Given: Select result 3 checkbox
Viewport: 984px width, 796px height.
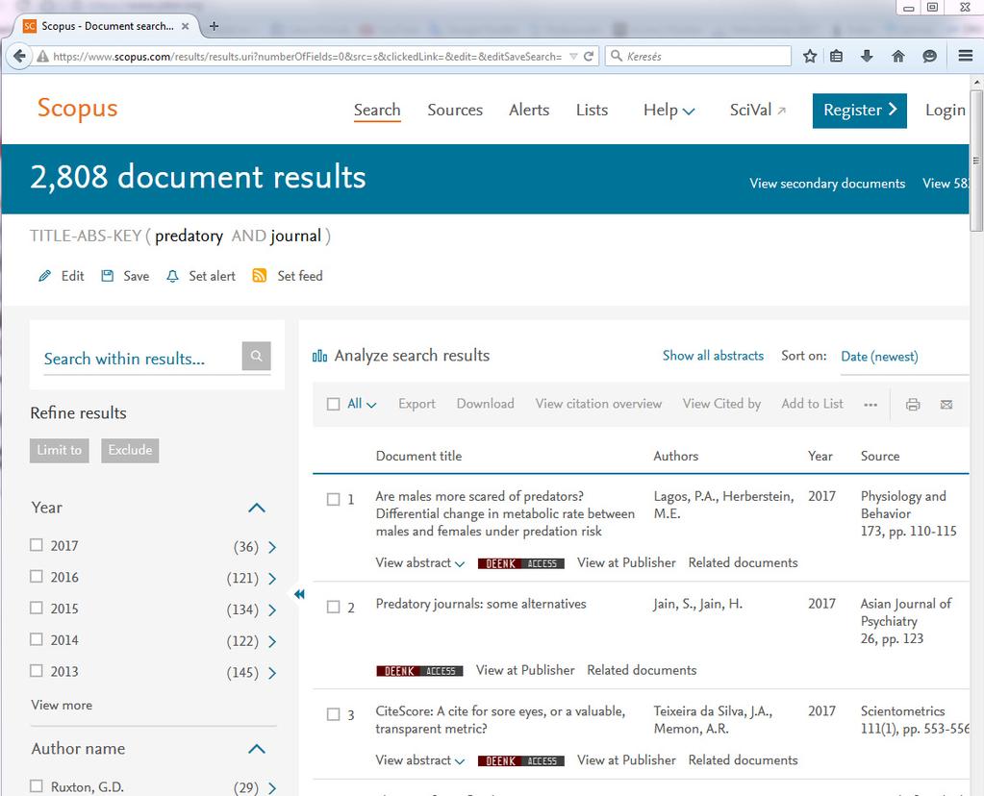Looking at the screenshot, I should coord(333,714).
